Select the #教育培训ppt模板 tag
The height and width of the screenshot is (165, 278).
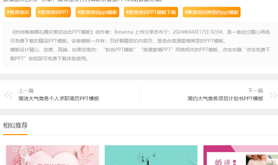click(97, 12)
